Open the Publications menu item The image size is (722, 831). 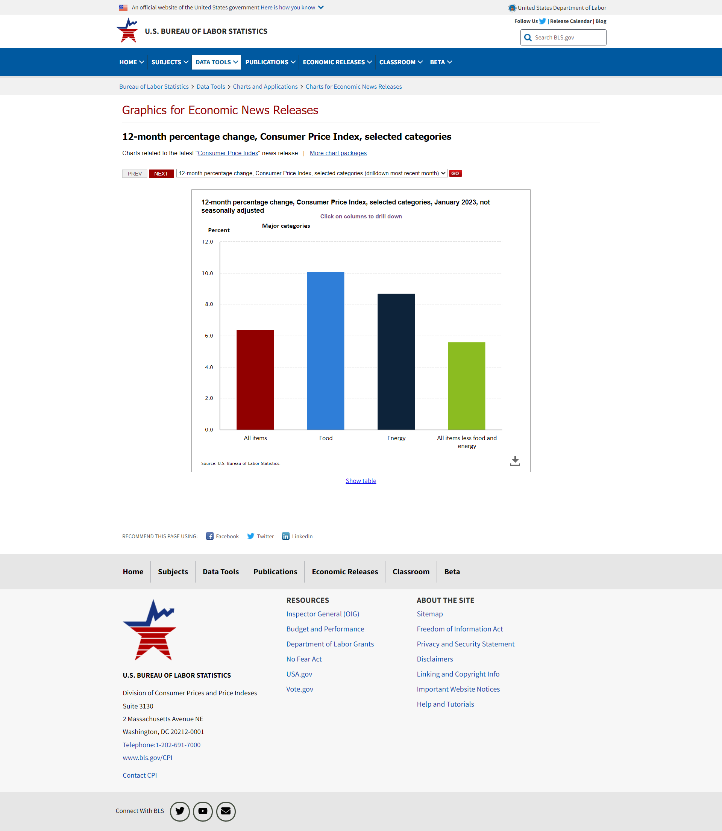[x=270, y=62]
